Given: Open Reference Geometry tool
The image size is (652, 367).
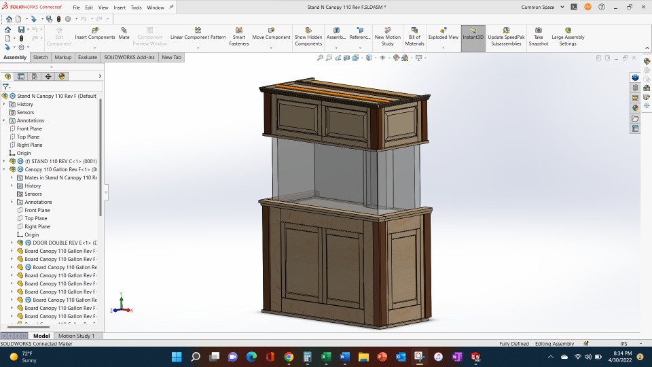Looking at the screenshot, I should pyautogui.click(x=360, y=34).
